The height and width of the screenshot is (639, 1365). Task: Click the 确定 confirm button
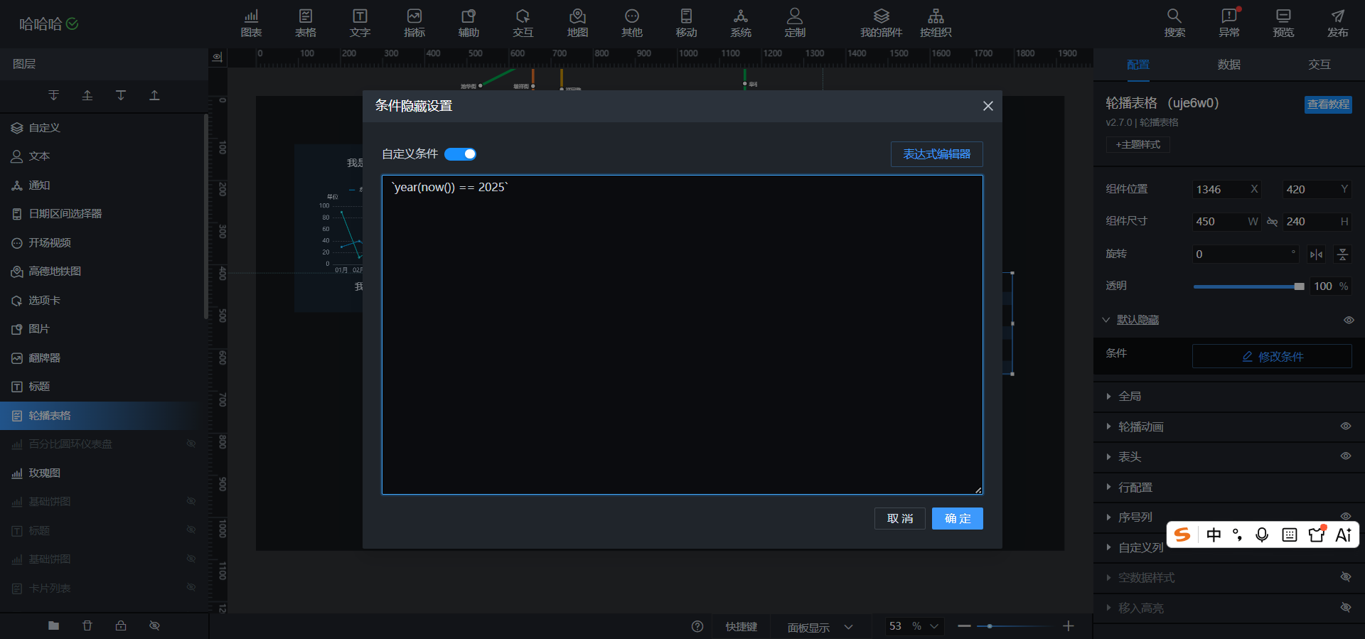pyautogui.click(x=958, y=519)
